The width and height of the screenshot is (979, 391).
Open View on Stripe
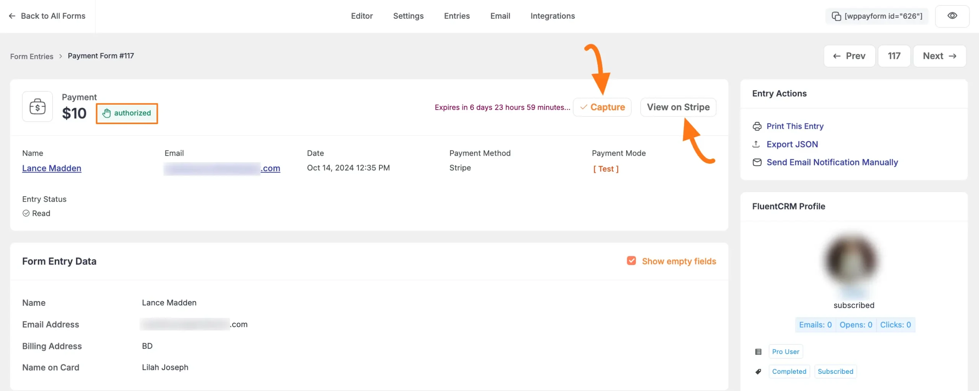[x=678, y=107]
